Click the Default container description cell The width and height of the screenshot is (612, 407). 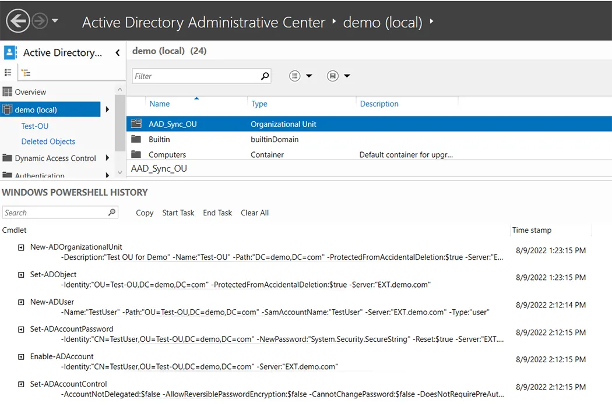(x=406, y=155)
